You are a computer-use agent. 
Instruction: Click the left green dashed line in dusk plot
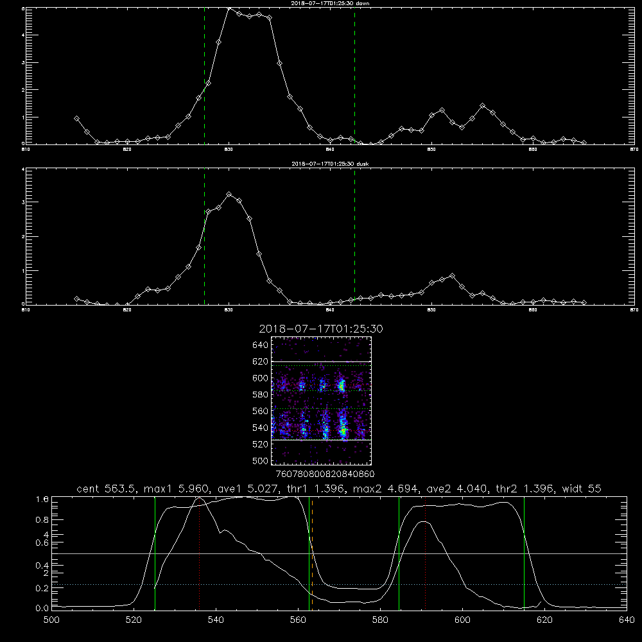tap(204, 238)
